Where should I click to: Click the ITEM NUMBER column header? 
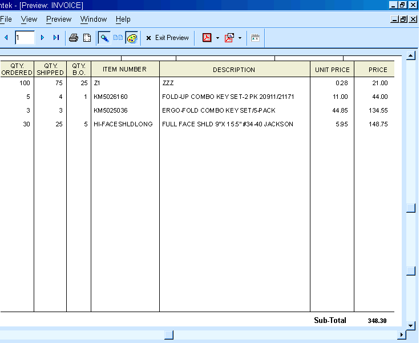tap(125, 69)
